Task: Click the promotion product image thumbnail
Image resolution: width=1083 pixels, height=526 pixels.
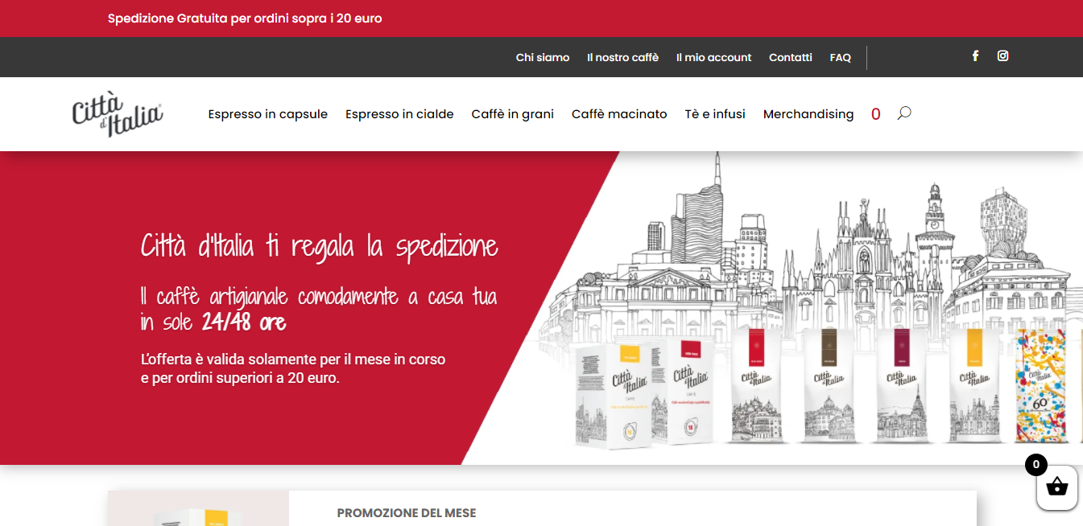Action: coord(198,508)
